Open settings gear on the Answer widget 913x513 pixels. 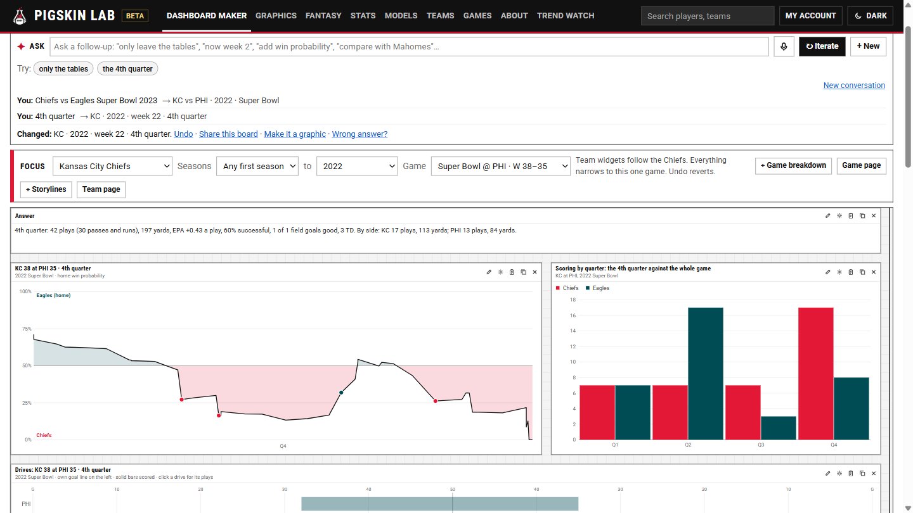click(x=839, y=216)
